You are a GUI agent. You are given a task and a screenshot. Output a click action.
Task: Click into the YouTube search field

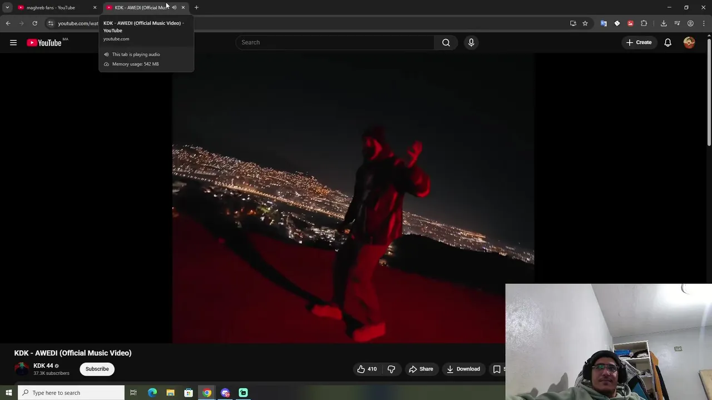tap(335, 42)
